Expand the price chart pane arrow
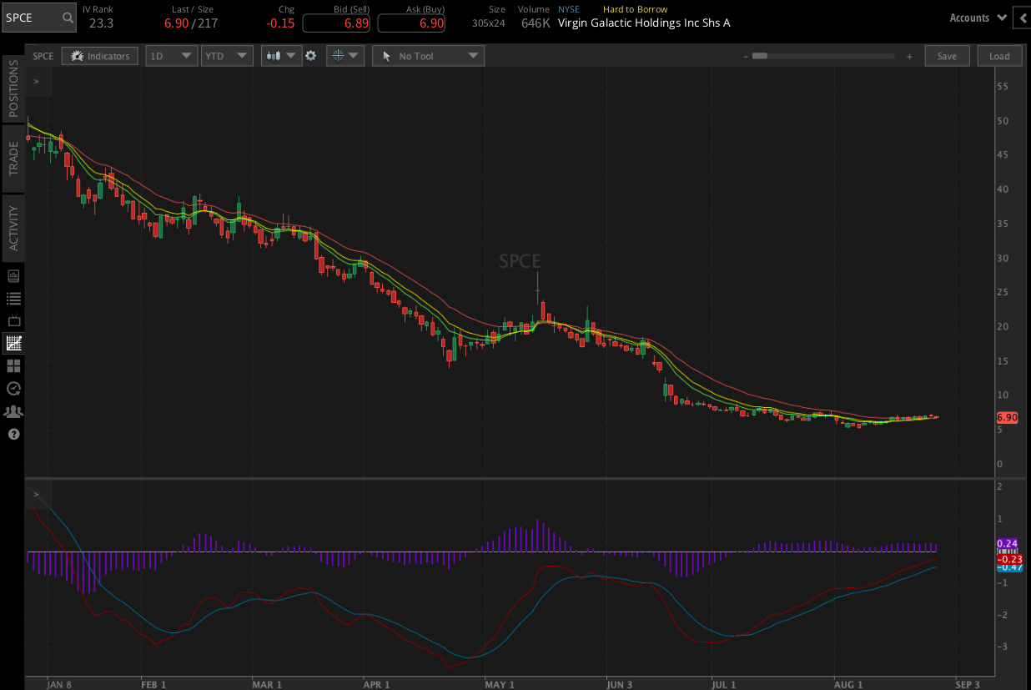 point(37,82)
